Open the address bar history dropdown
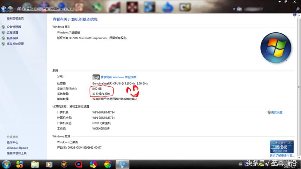The width and height of the screenshot is (301, 169). (234, 9)
